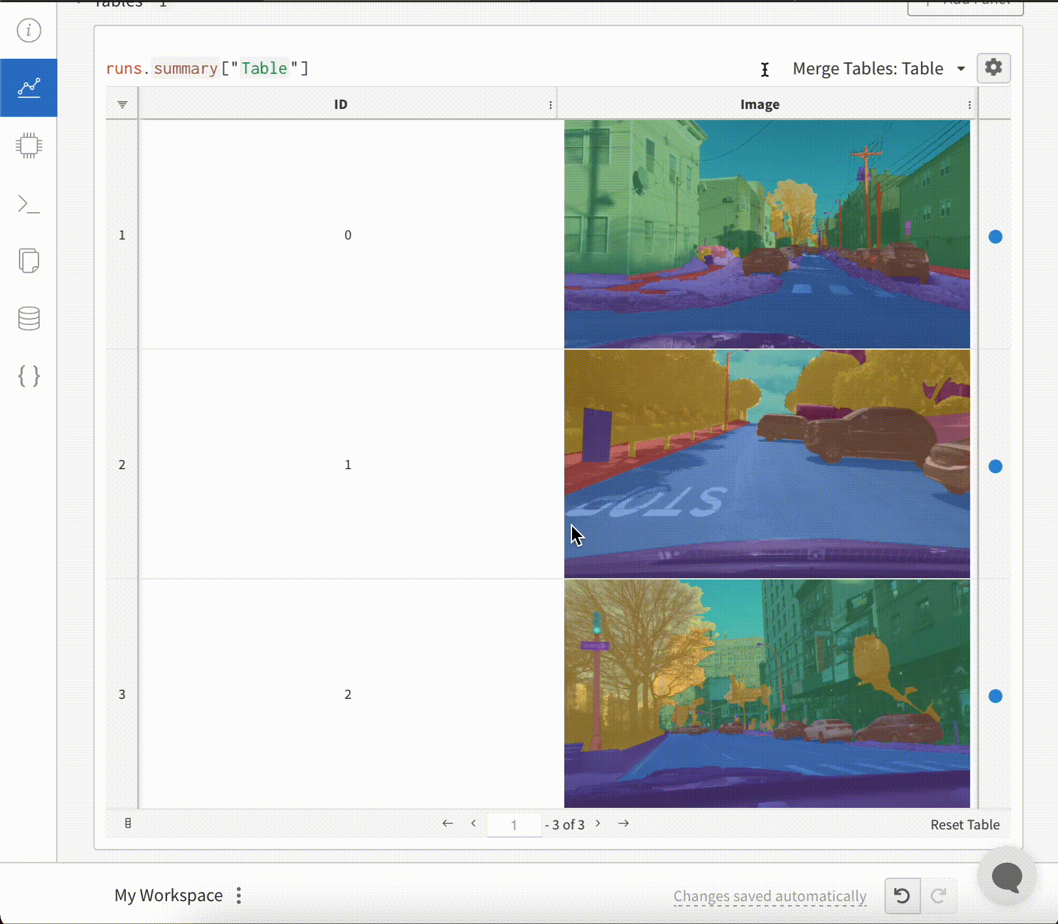Open the run Overview info panel
This screenshot has width=1058, height=924.
pyautogui.click(x=29, y=31)
